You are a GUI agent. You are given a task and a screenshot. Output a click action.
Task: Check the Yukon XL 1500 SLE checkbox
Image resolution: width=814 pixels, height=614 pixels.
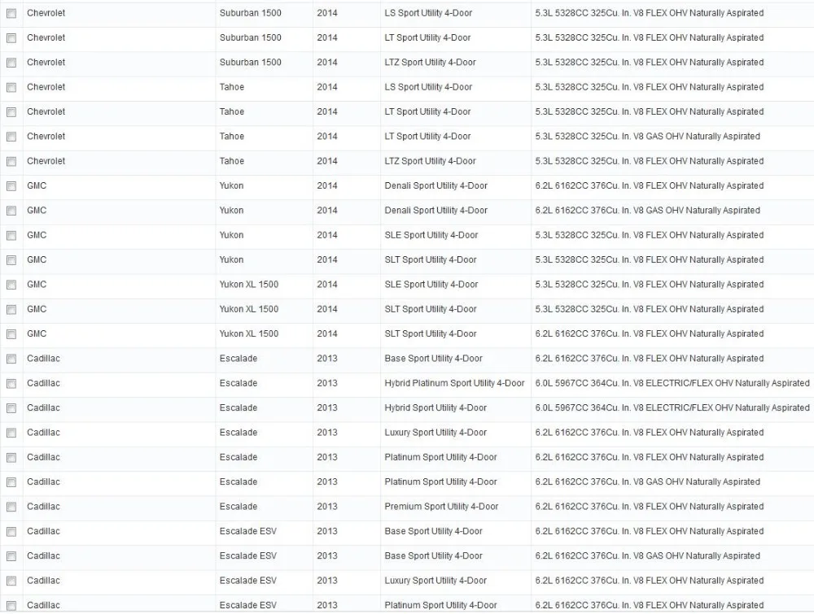tap(11, 285)
